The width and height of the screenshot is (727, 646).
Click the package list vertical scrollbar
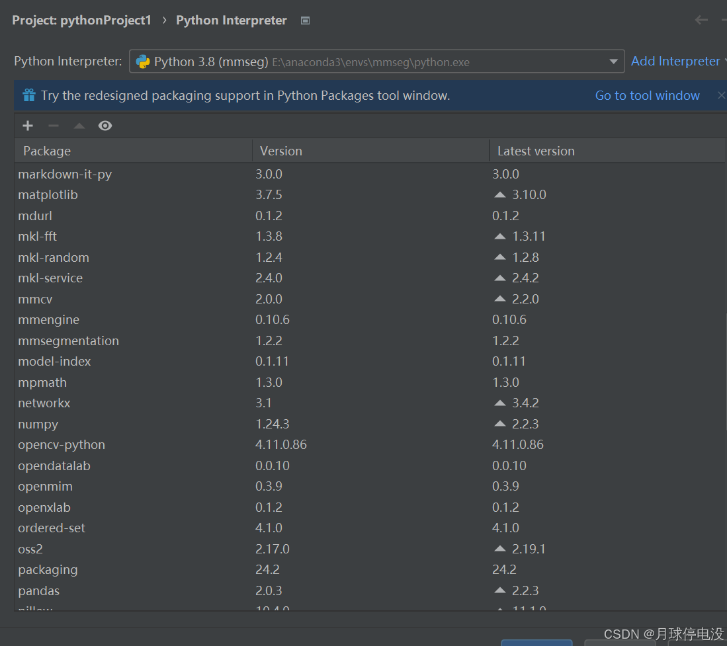point(725,373)
